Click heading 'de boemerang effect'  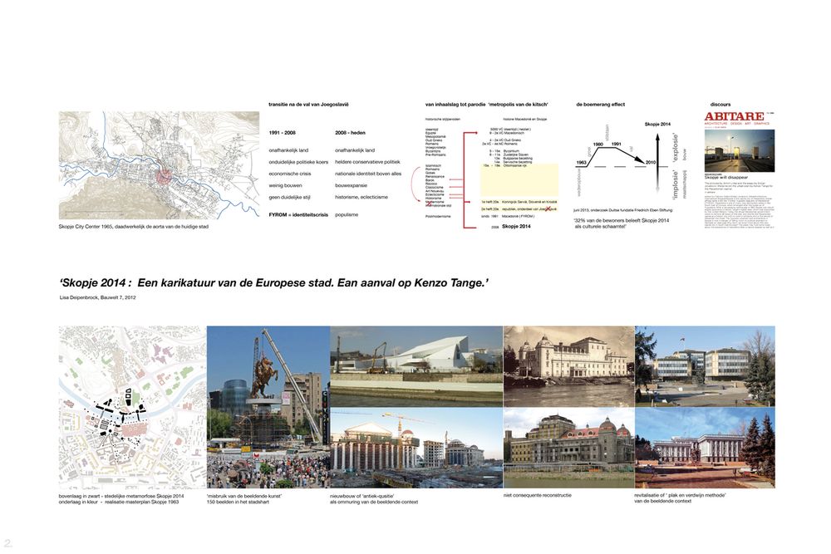[x=601, y=105]
